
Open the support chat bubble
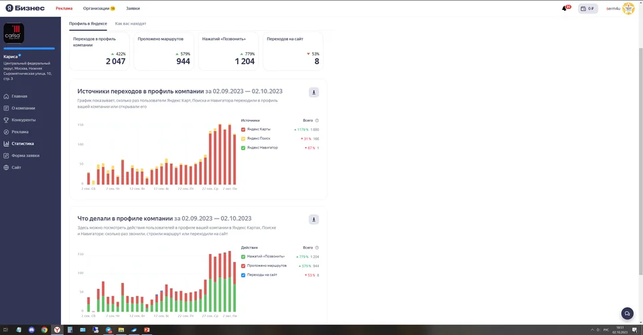(x=627, y=314)
